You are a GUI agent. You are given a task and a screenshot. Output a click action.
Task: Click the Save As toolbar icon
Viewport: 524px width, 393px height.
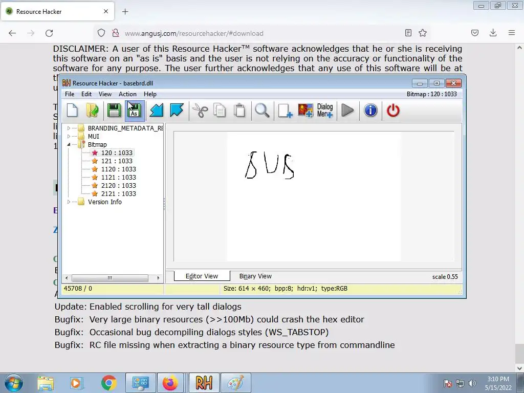pos(135,111)
